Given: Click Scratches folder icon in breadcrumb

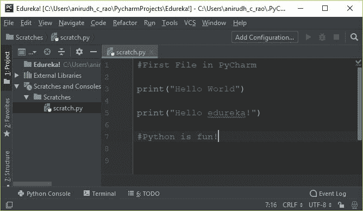Looking at the screenshot, I should click(9, 37).
